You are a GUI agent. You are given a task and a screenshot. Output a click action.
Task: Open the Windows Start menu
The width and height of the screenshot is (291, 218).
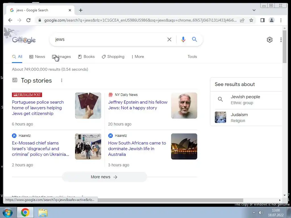coord(8,212)
